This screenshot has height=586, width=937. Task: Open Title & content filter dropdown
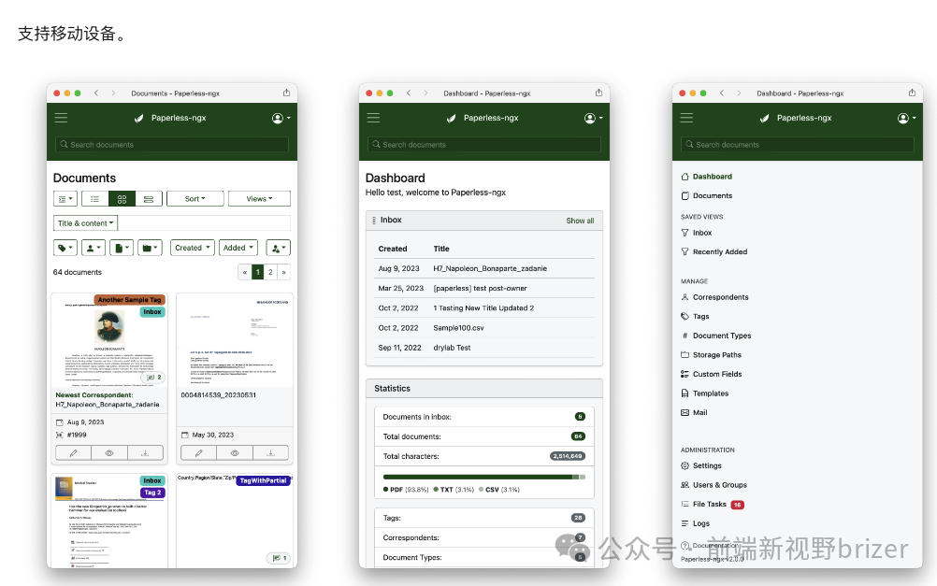tap(85, 223)
